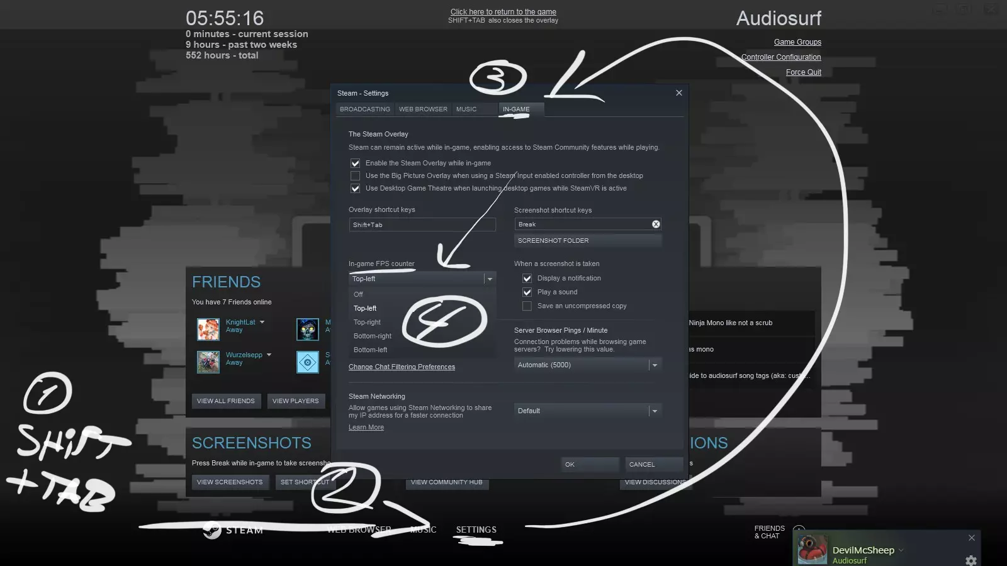Open Friends & Chat in the bottom bar
This screenshot has width=1007, height=566.
[770, 532]
